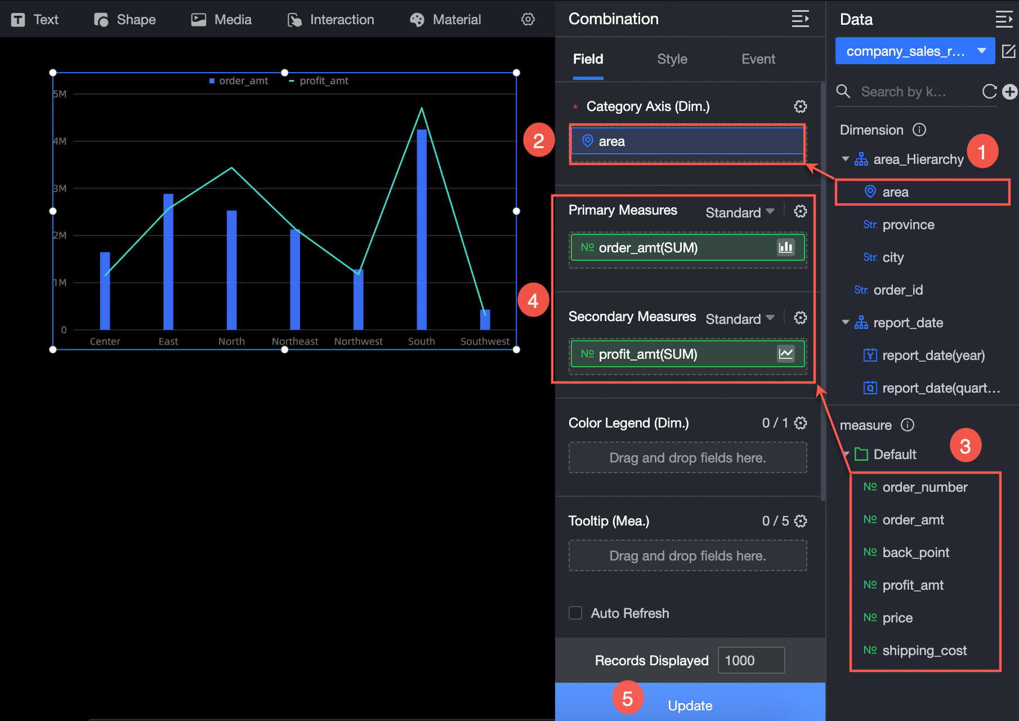
Task: Select the profit_amt(SUM) measure field
Action: pos(687,354)
